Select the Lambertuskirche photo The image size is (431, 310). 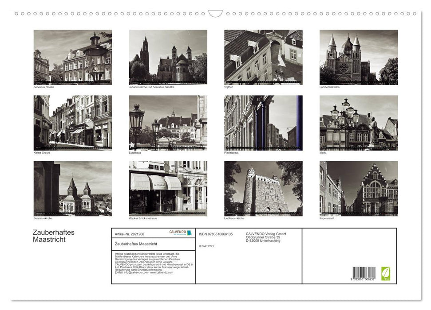359,57
